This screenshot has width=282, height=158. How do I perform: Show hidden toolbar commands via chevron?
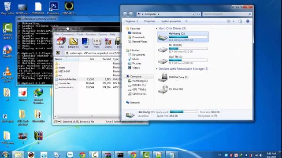186,21
